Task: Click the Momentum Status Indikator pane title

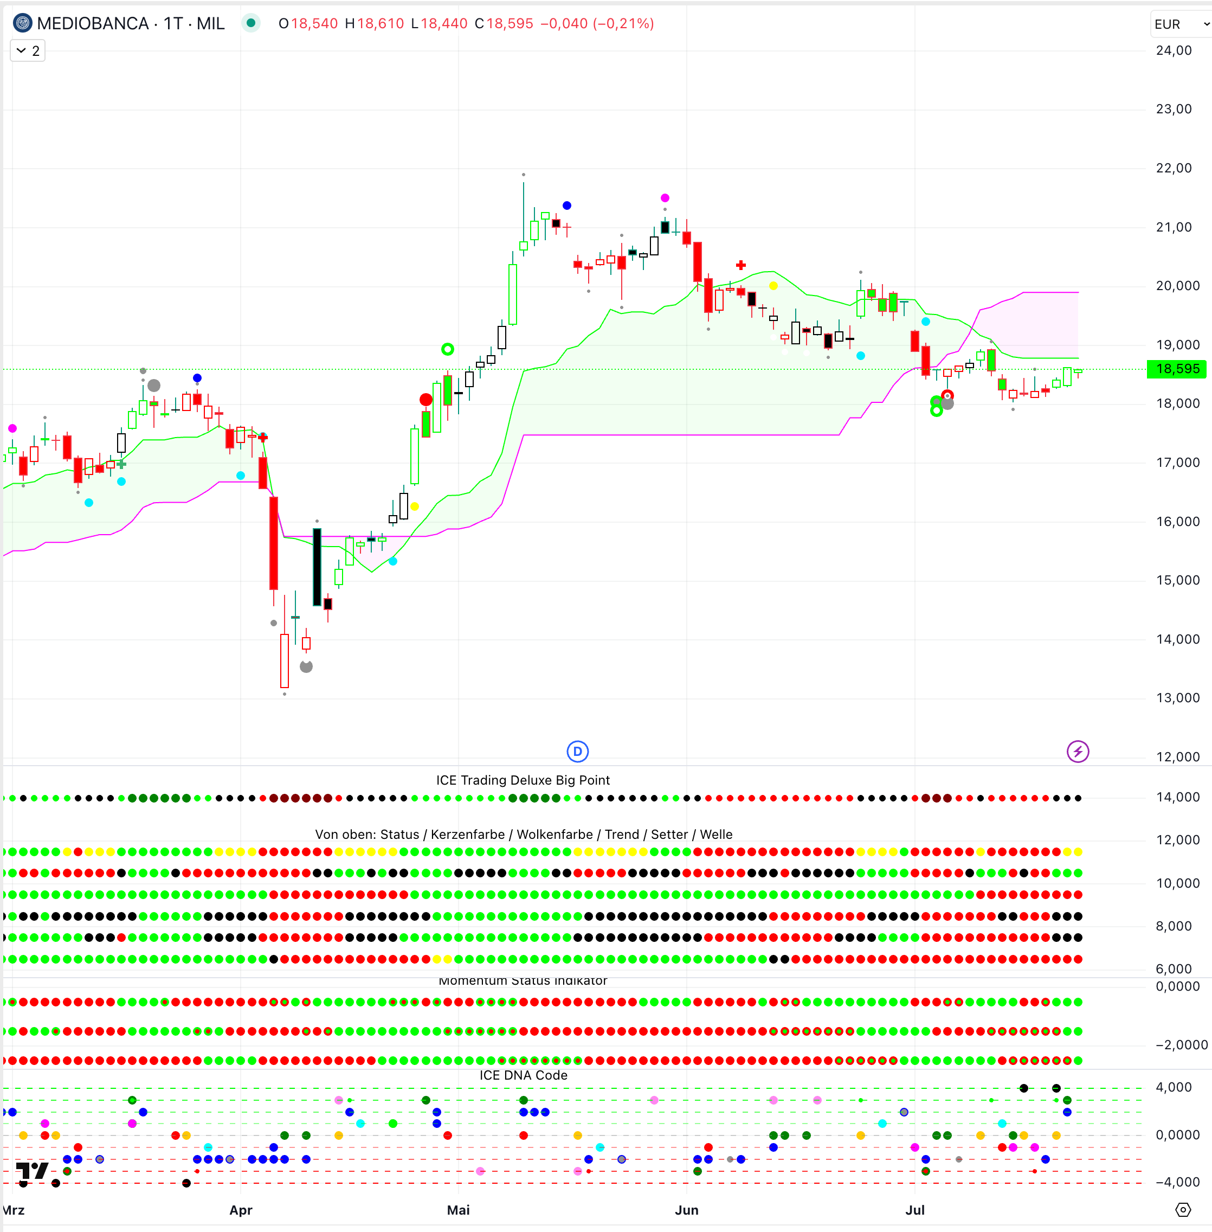Action: [x=522, y=980]
